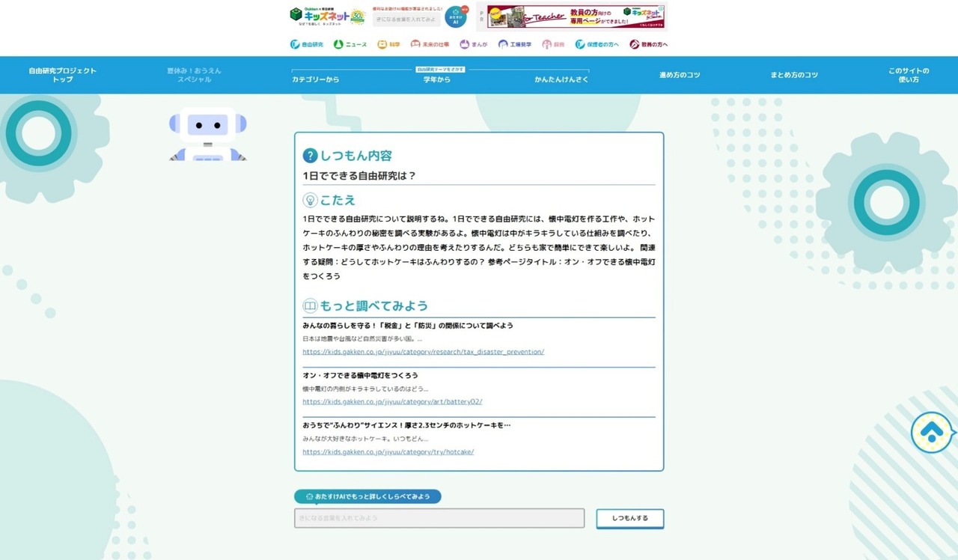Go to 自由研究プロジェクトトップ
The height and width of the screenshot is (560, 958).
pyautogui.click(x=63, y=75)
